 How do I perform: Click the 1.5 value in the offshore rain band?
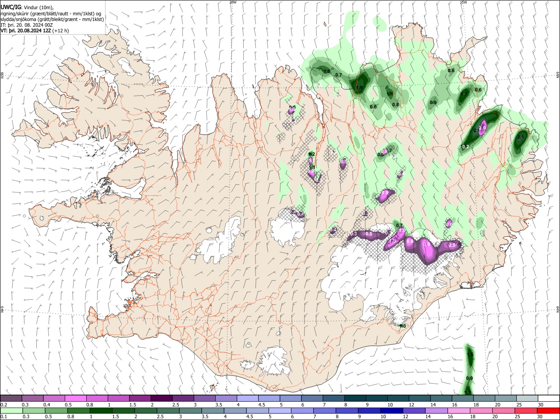(x=470, y=354)
